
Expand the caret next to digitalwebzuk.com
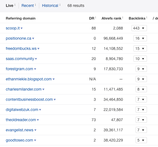40,110
